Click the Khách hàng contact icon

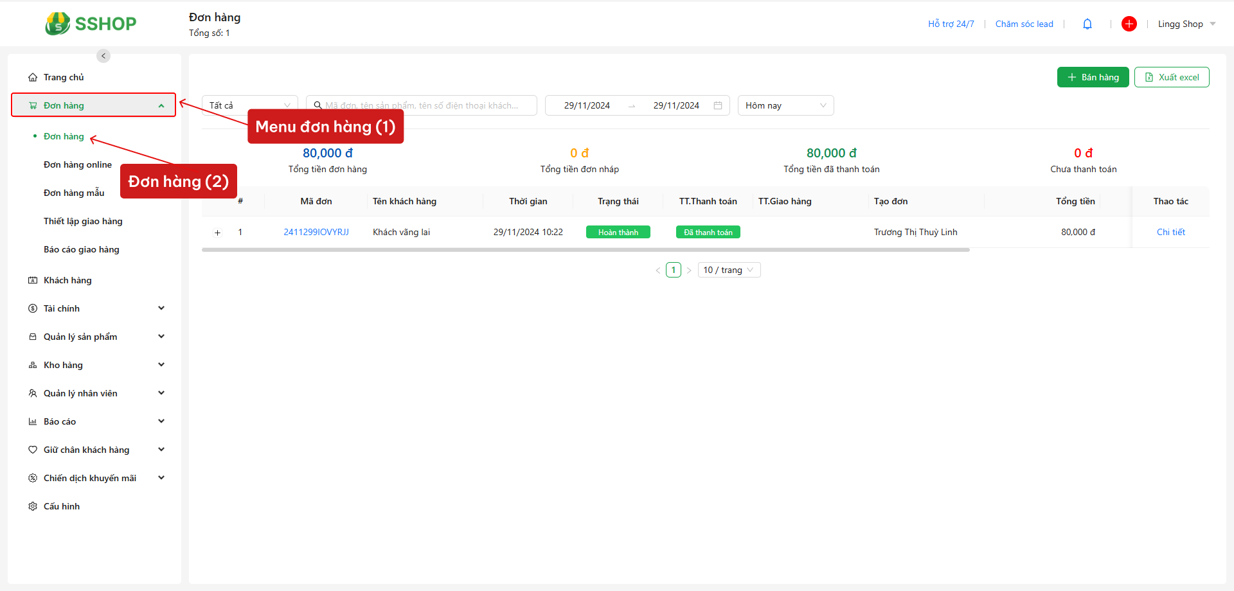coord(33,280)
